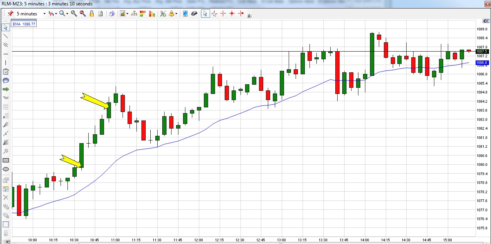Select the vertical line drawing tool
Viewport: 491px width, 244px height.
click(6, 63)
